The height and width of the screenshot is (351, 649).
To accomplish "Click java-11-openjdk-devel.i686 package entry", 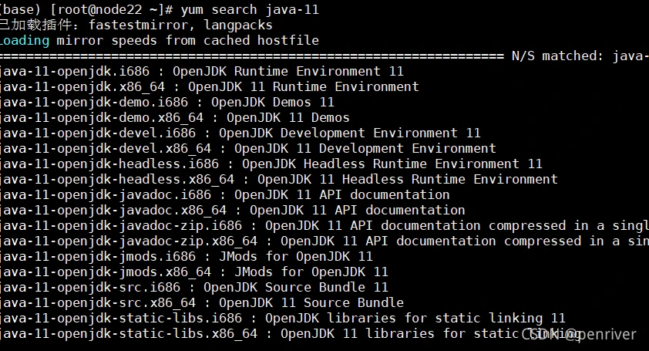I will (98, 133).
